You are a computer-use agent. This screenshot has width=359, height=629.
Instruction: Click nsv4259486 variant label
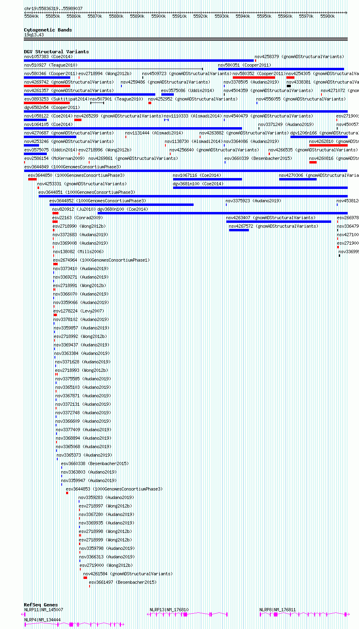click(x=165, y=82)
